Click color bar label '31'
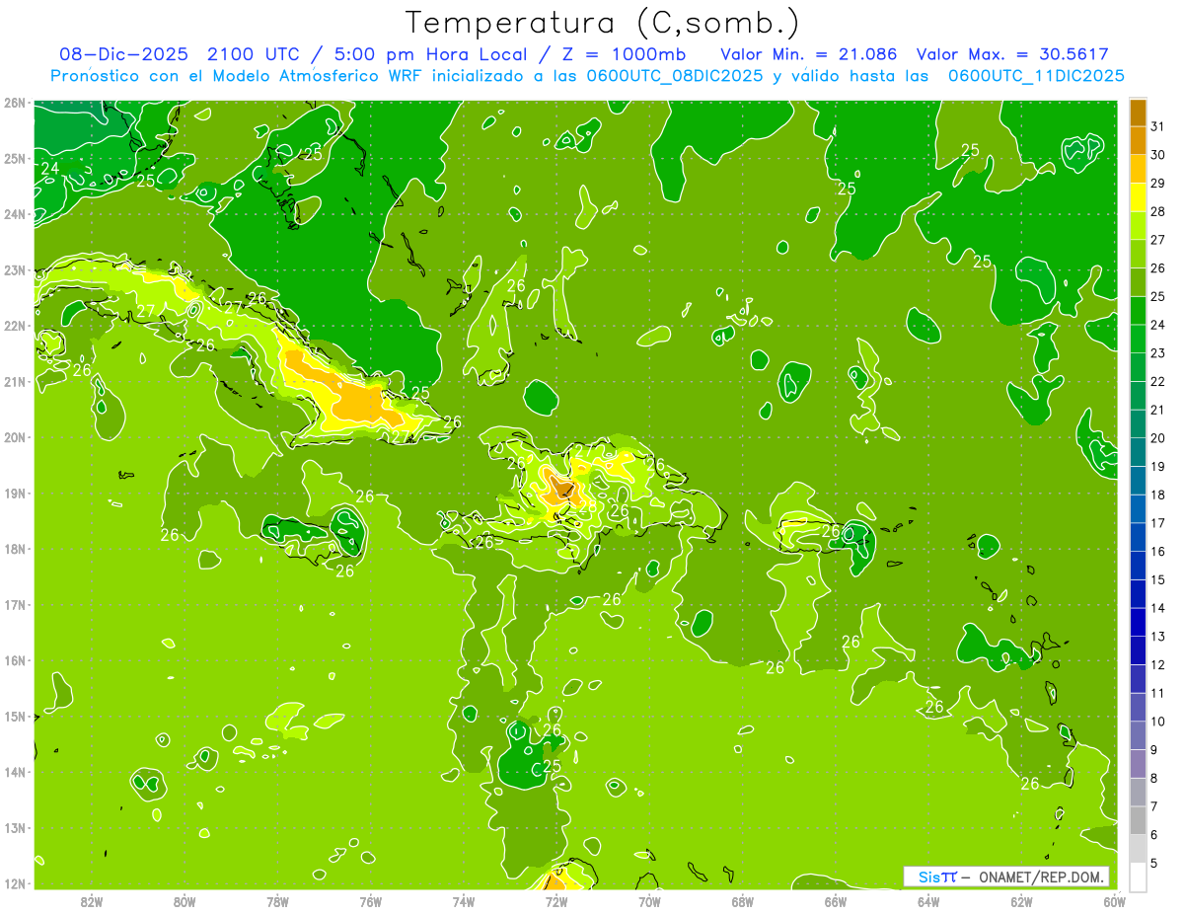 pos(1158,125)
